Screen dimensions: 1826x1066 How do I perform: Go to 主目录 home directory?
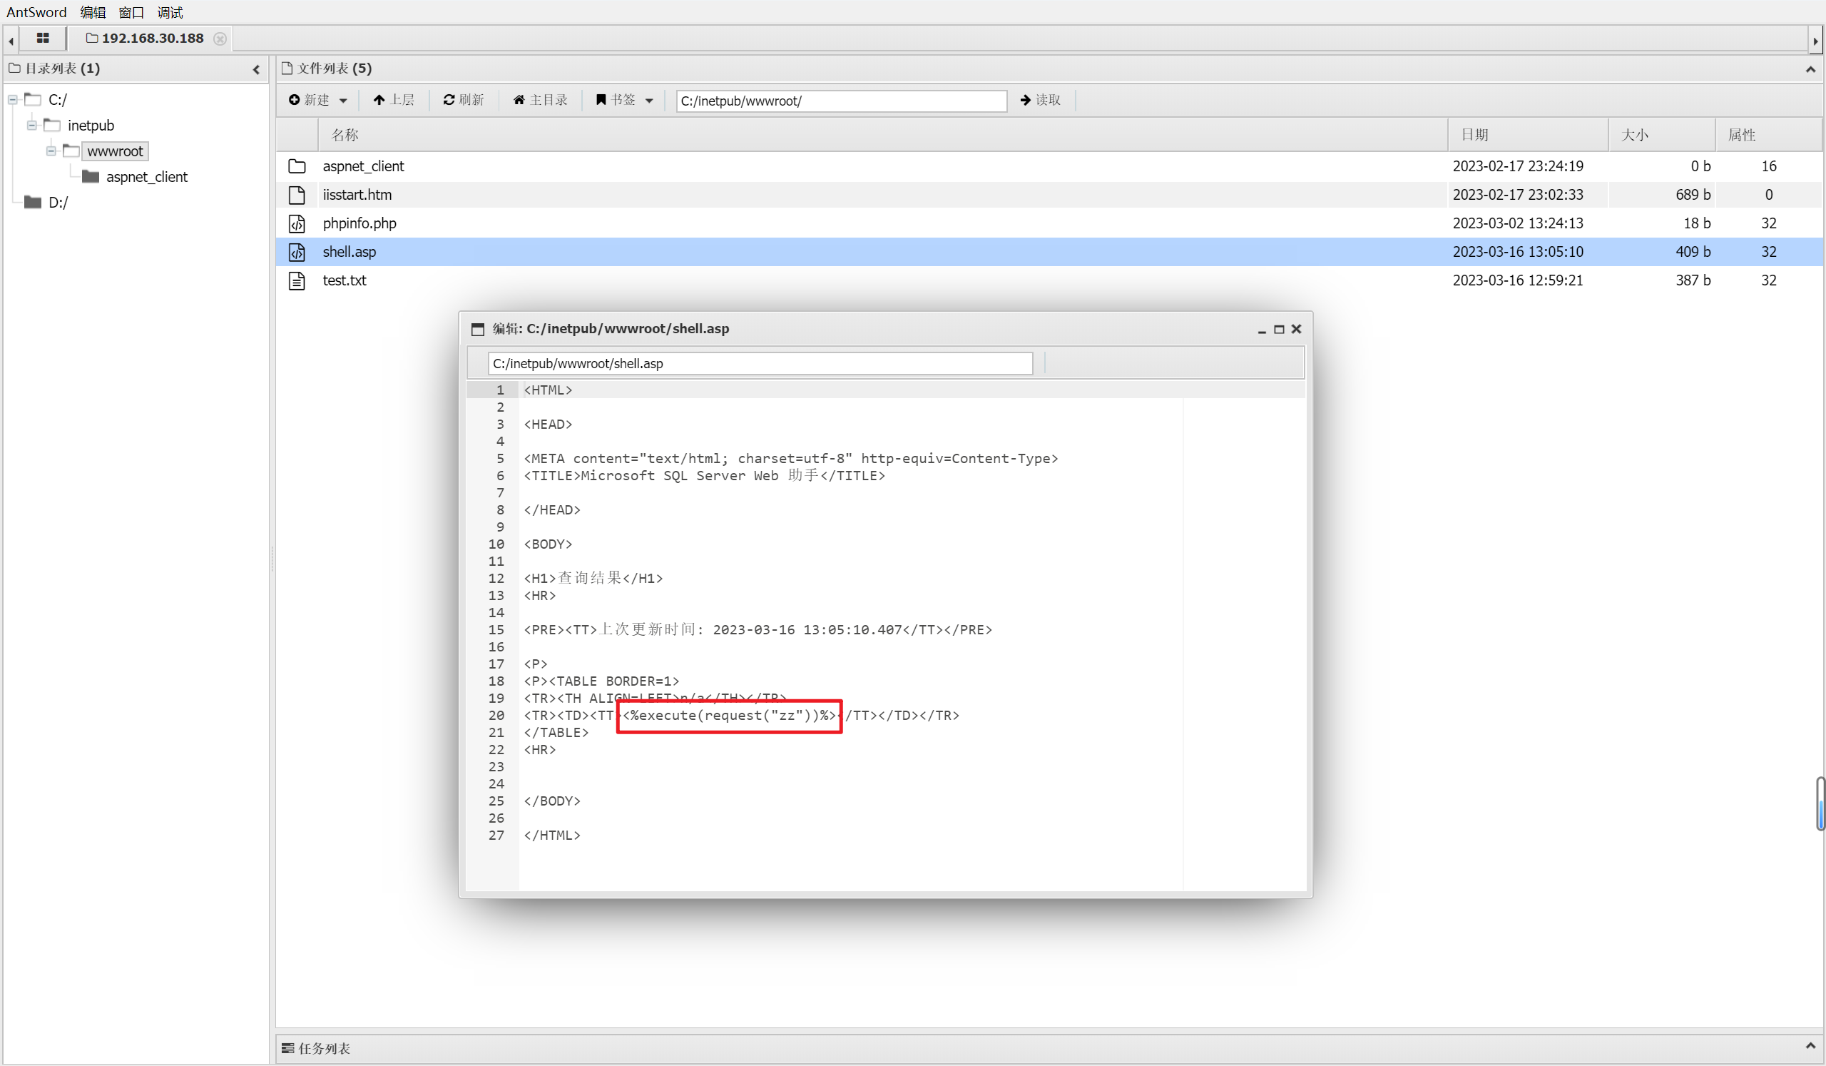coord(541,100)
